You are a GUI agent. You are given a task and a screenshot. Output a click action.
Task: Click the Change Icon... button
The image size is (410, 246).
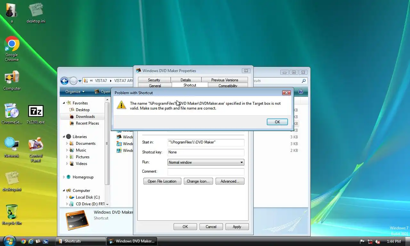coord(198,181)
